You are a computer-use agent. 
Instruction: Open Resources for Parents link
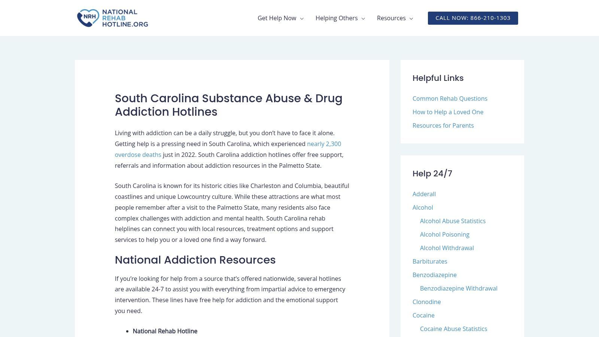tap(443, 125)
